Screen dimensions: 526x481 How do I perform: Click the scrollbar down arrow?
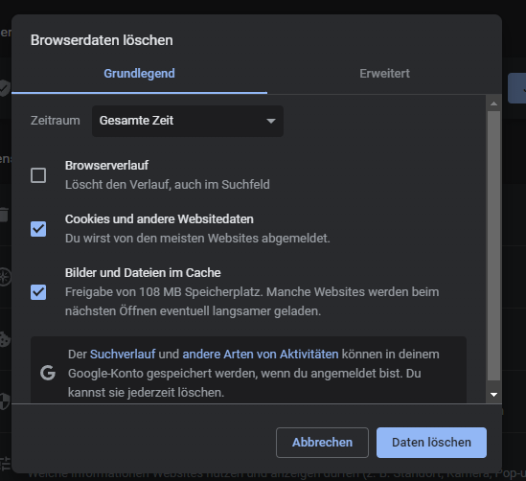[x=493, y=395]
